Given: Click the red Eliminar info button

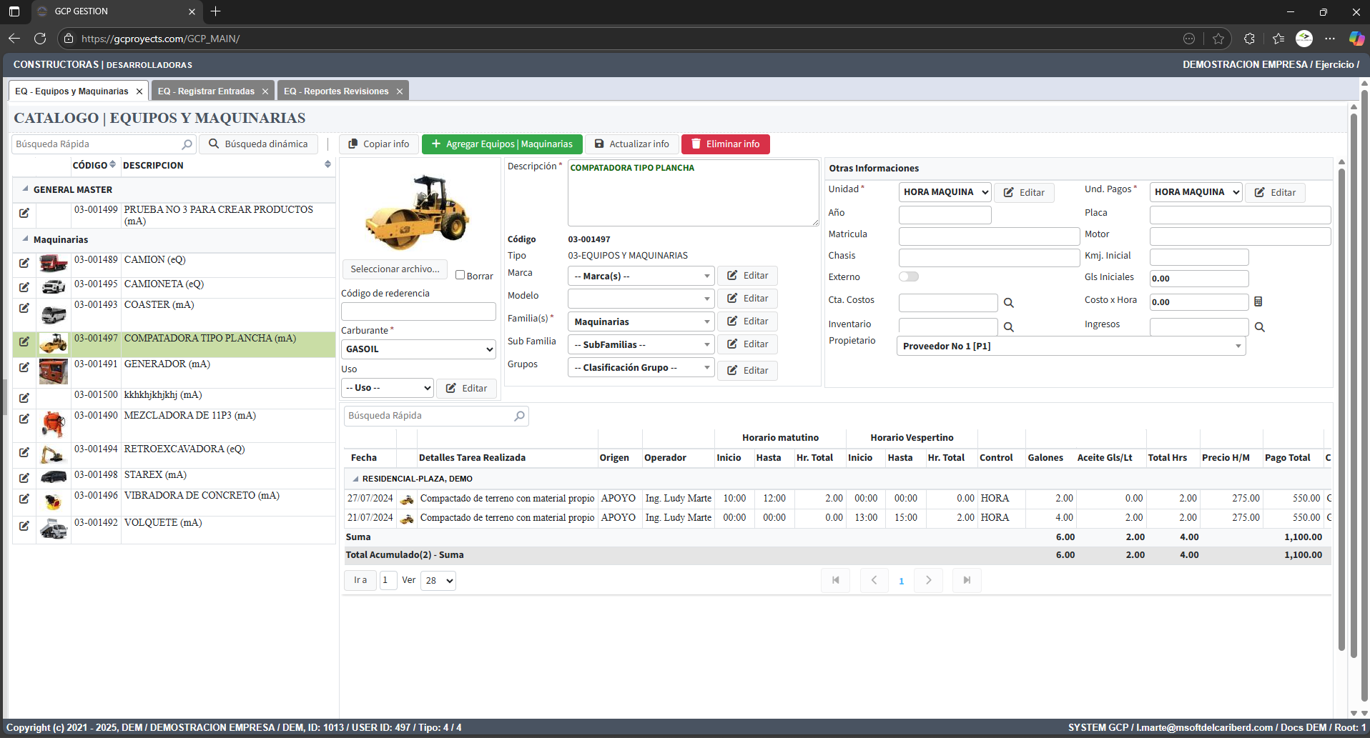Looking at the screenshot, I should pos(725,144).
